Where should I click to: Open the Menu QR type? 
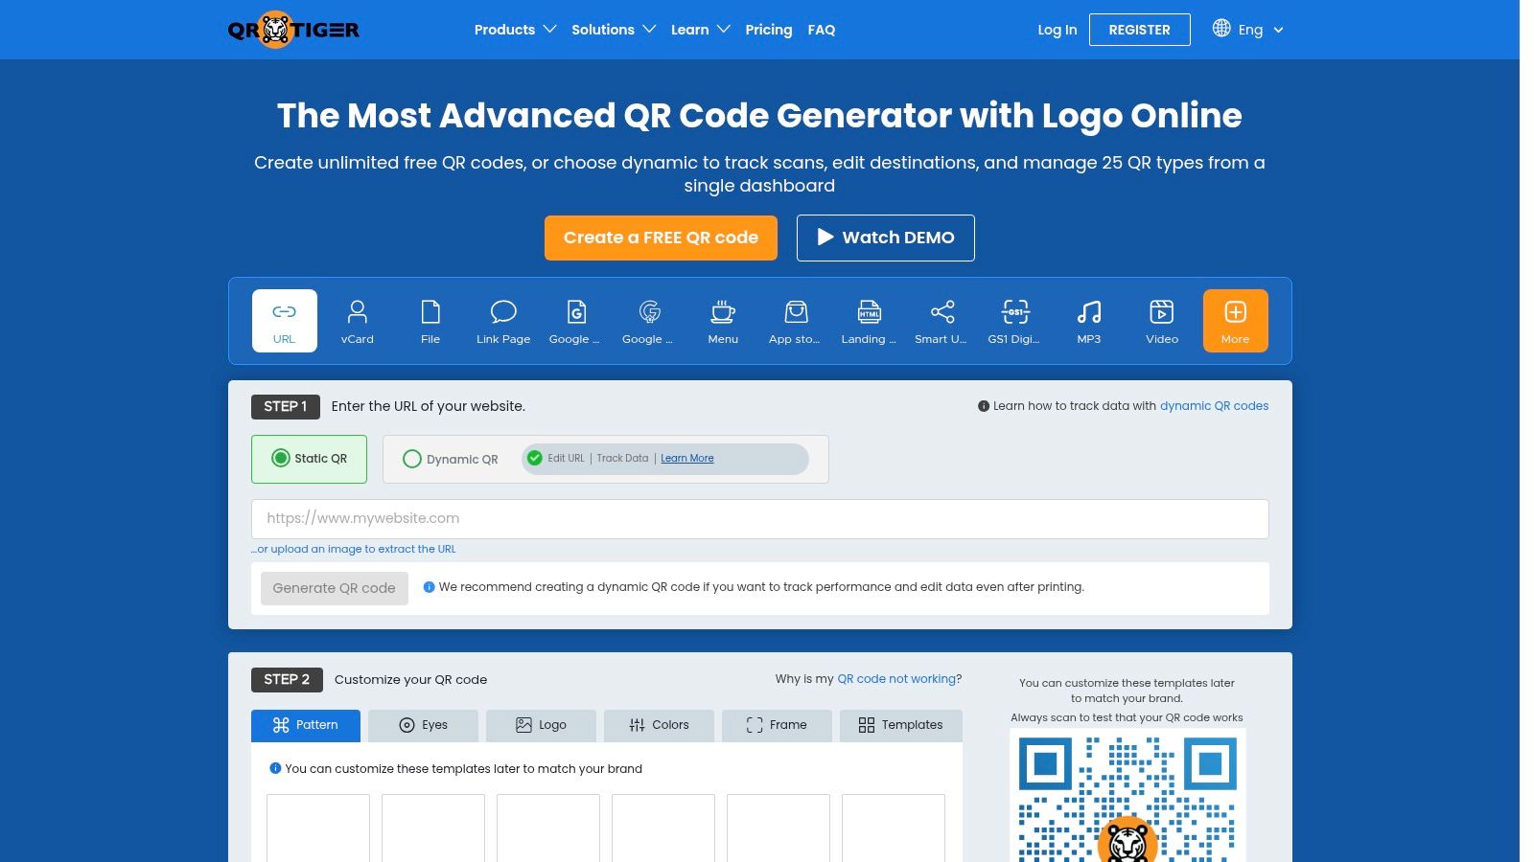[x=723, y=321]
